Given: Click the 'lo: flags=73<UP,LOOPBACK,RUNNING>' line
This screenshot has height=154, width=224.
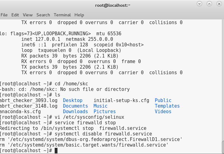Looking at the screenshot, I should (45, 34).
